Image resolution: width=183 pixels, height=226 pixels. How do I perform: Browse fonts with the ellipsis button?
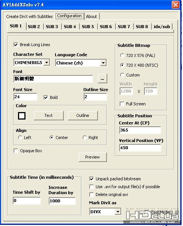point(102,79)
